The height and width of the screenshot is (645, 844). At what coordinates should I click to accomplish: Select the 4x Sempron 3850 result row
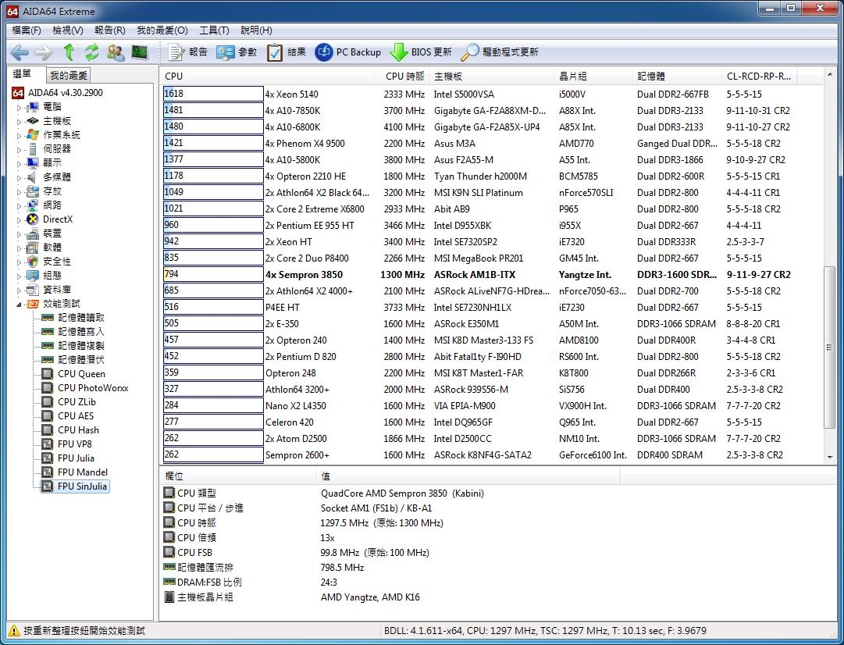pyautogui.click(x=493, y=275)
